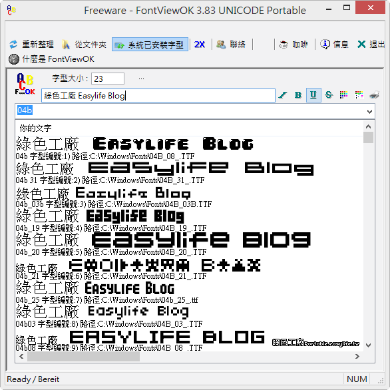Image resolution: width=390 pixels, height=390 pixels.
Task: Click the preview text input field
Action: click(x=158, y=96)
